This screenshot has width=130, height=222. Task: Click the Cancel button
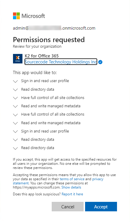[68, 207]
